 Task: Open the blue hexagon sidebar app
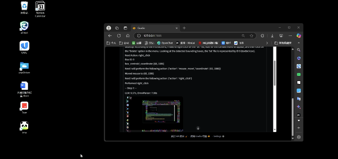click(x=298, y=66)
